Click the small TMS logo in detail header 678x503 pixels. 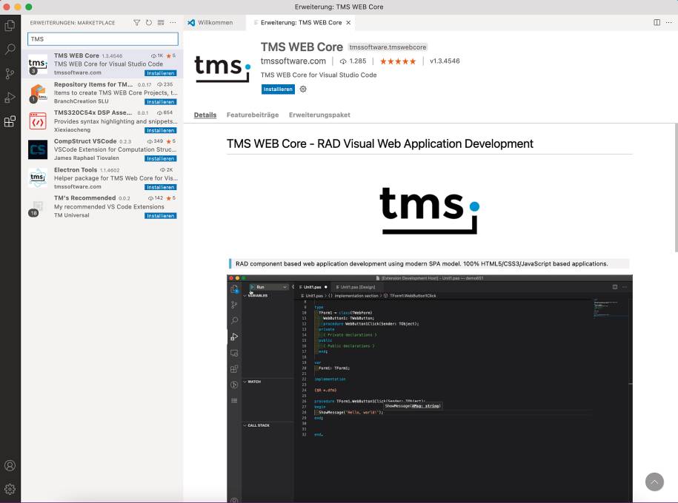pos(222,68)
